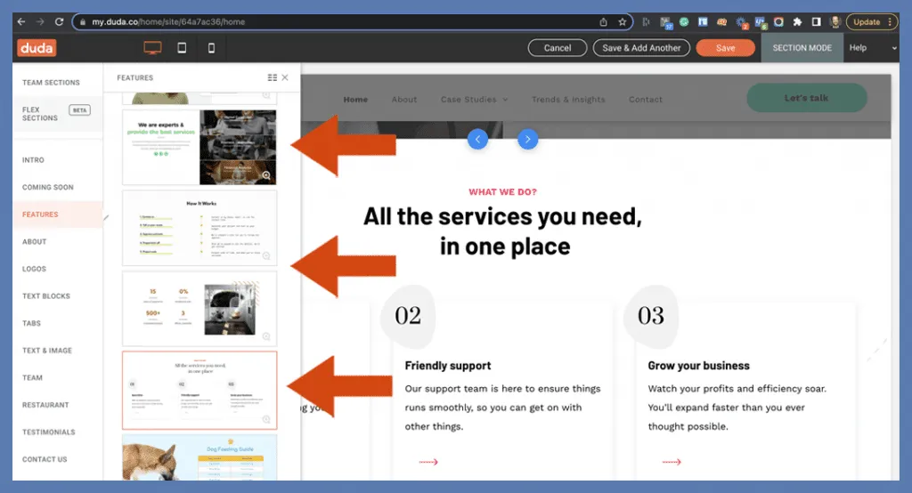912x493 pixels.
Task: Choose the statistics with image section thumbnail
Action: [199, 309]
